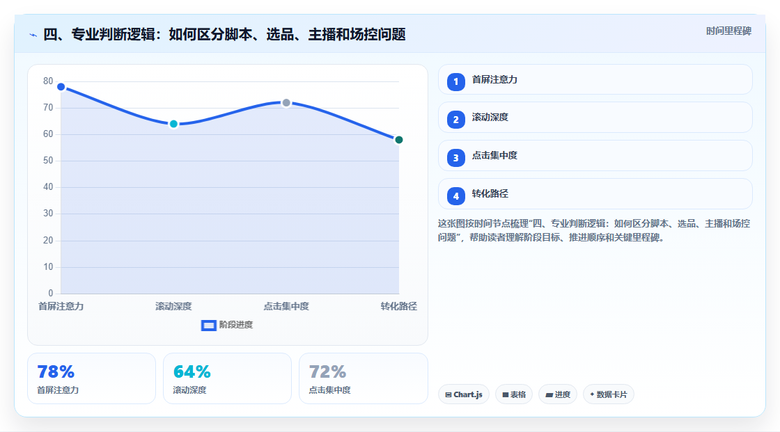Screen dimensions: 780x432
Task: Click the number 3 badge for 点击集中度
Action: click(455, 158)
